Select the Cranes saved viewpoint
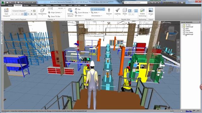Image resolution: width=202 pixels, height=113 pixels. point(187,31)
